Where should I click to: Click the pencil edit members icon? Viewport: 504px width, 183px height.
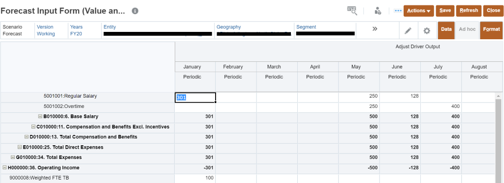(408, 31)
